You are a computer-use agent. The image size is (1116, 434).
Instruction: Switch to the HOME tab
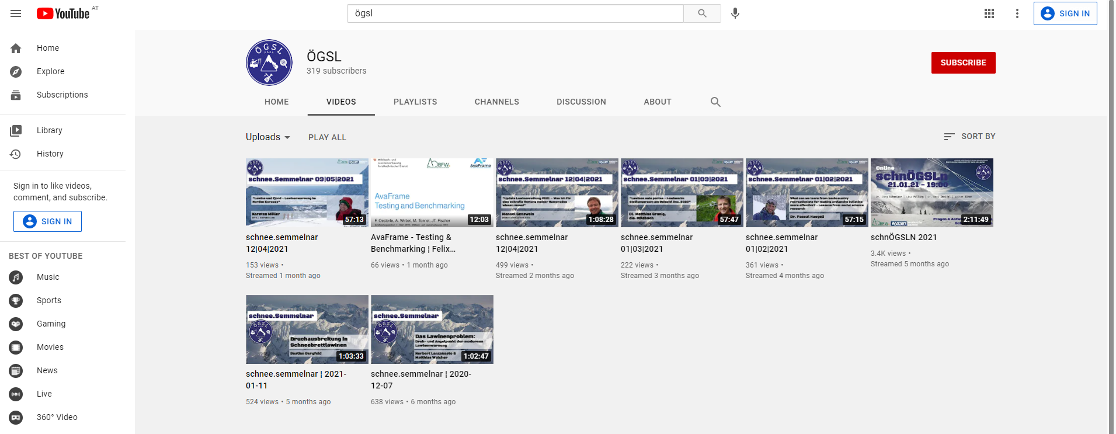[x=277, y=102]
